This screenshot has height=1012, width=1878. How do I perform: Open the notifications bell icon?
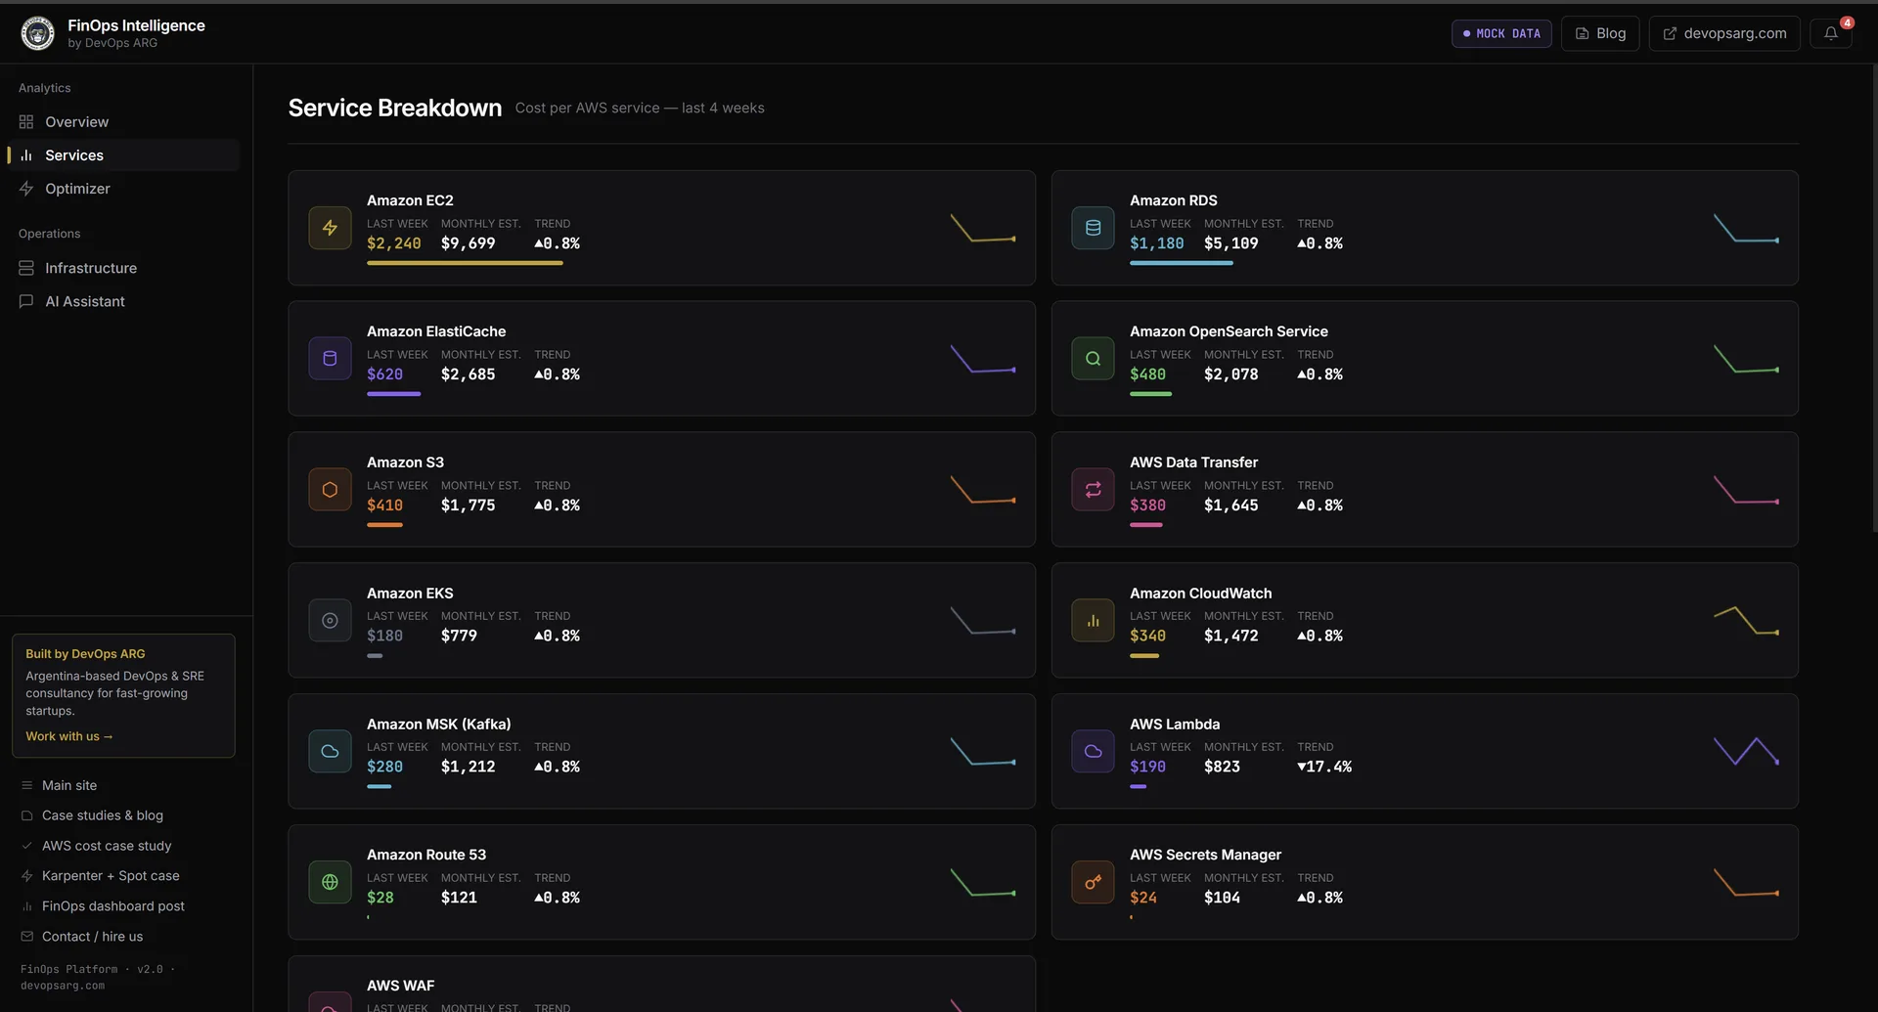pyautogui.click(x=1830, y=33)
